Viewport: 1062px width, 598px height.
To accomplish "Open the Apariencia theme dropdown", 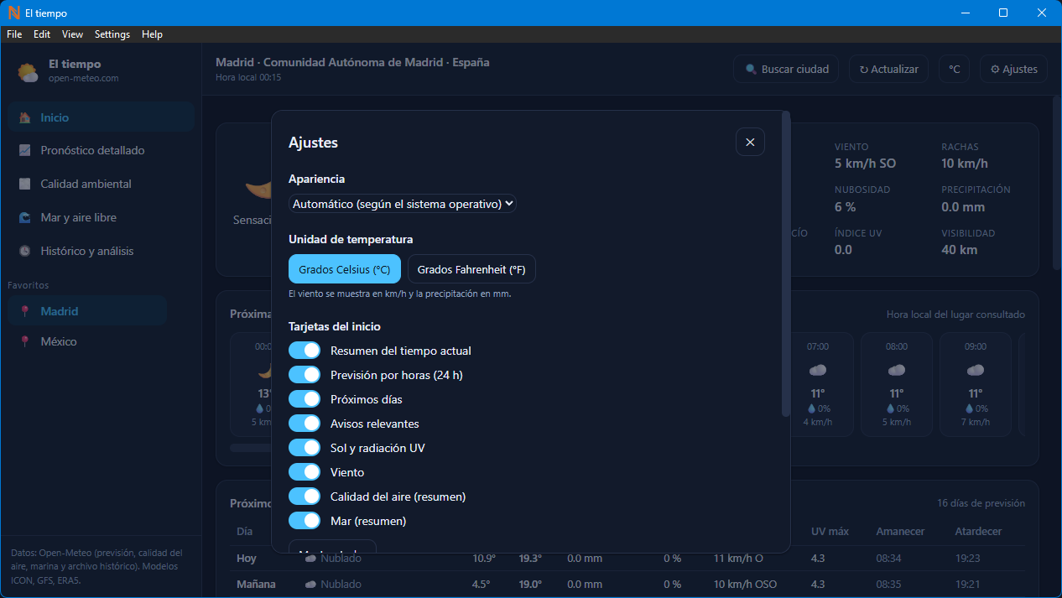I will 403,204.
